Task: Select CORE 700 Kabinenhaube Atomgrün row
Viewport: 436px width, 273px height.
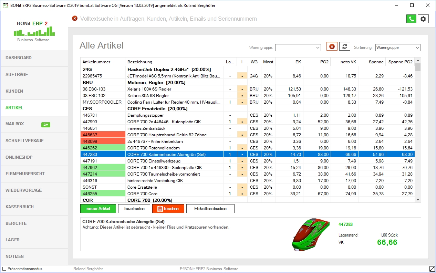Action: coord(248,154)
